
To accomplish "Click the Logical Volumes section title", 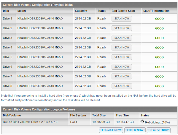I will (39, 109).
